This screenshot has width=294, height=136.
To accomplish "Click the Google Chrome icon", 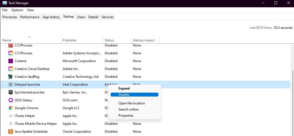I will point(11,108).
